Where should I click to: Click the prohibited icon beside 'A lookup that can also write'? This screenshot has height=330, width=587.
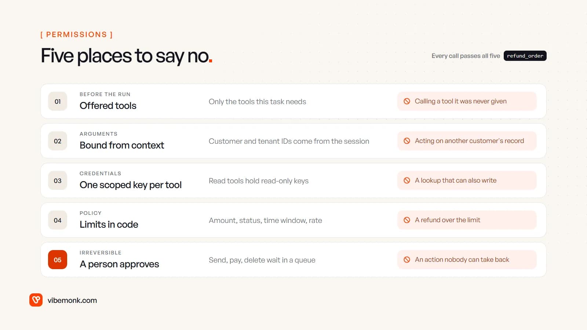(x=407, y=180)
